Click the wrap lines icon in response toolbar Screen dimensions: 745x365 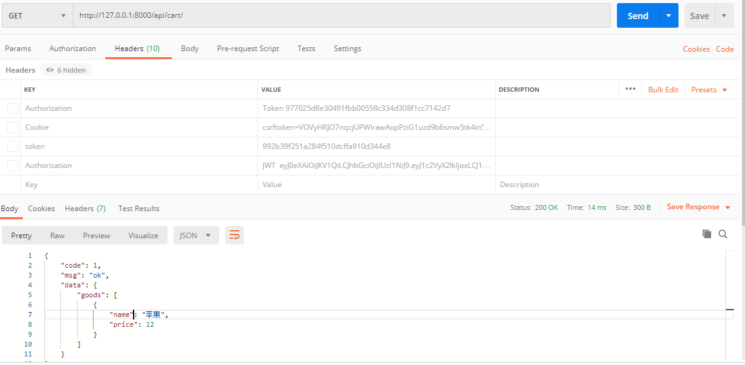(234, 235)
